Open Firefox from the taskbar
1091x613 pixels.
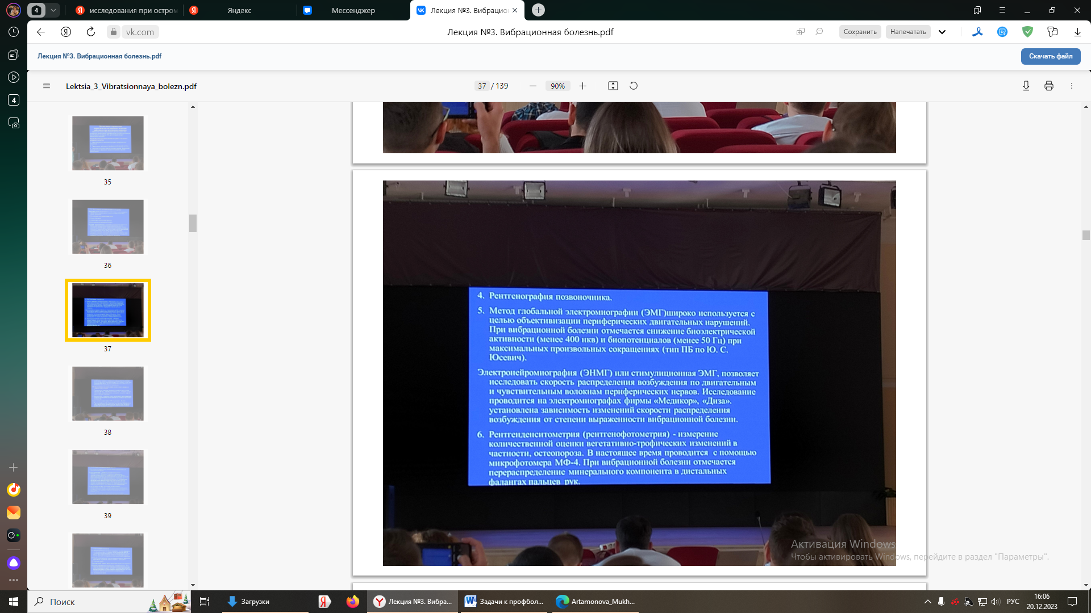[353, 602]
